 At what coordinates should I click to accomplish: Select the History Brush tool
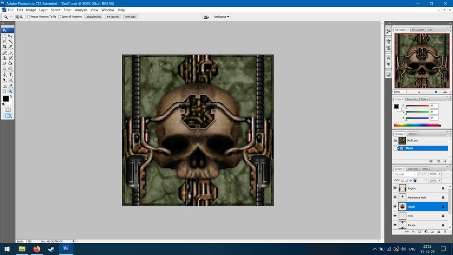pos(10,58)
